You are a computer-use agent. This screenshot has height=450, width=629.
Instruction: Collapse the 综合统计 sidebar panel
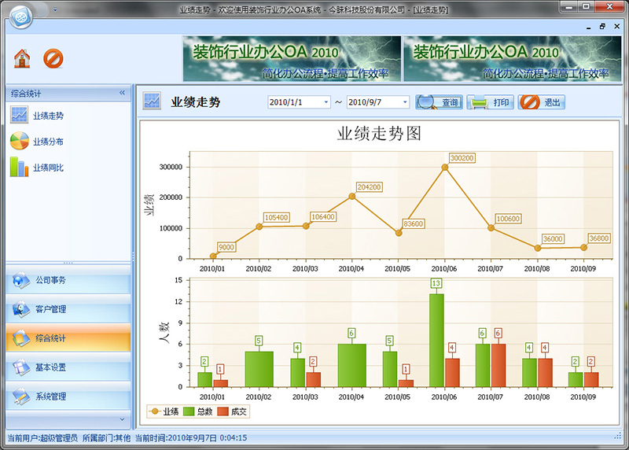pyautogui.click(x=122, y=93)
